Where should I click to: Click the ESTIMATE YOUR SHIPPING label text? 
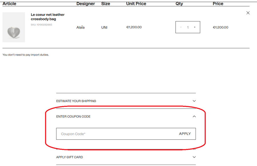76,101
